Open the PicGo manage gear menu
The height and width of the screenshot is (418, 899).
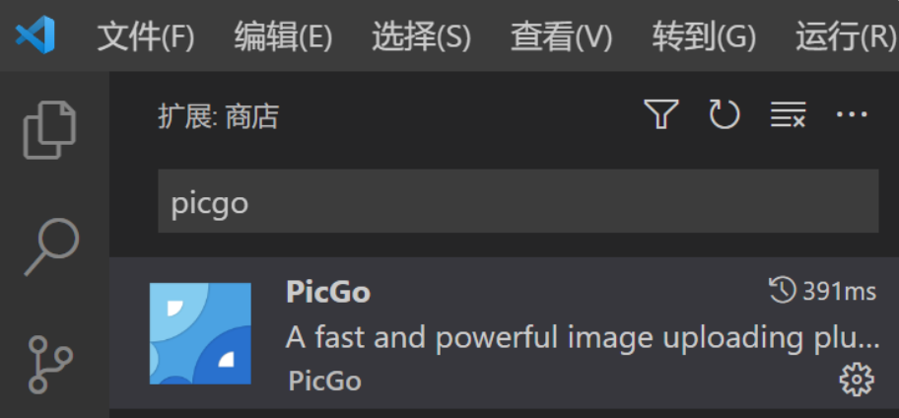click(x=857, y=379)
